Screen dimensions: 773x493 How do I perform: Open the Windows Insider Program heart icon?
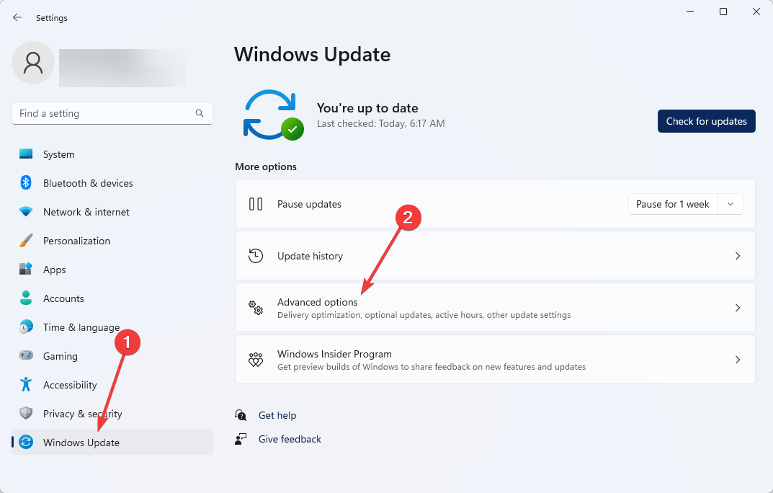[x=256, y=359]
